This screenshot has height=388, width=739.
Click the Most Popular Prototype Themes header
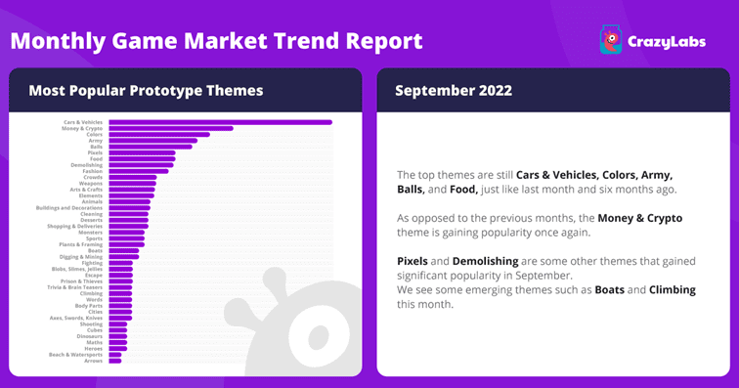click(x=146, y=91)
